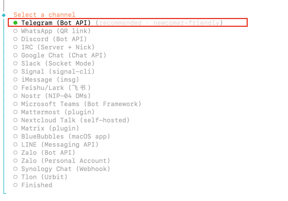Select Microsoft Teams (Bot Framework)
Screen dimensions: 288x201
[x=81, y=104]
